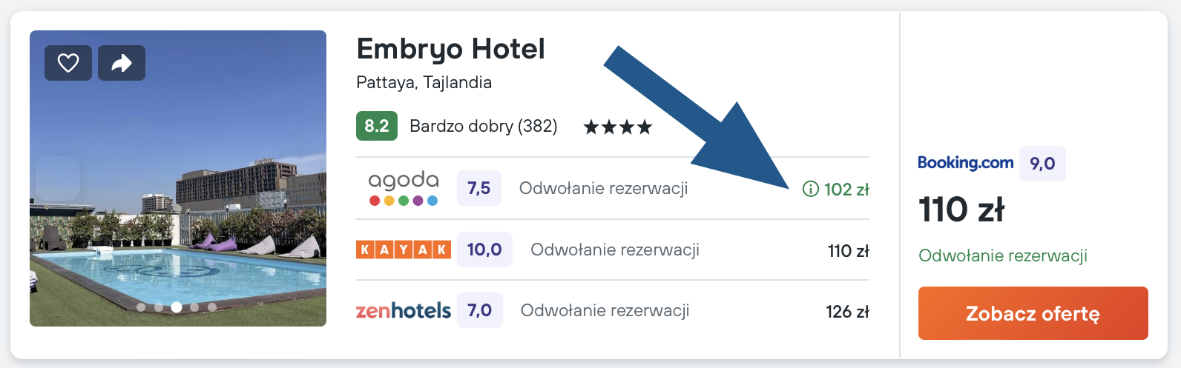Screen dimensions: 1181x368
Task: Select the last photo carousel dot
Action: [212, 307]
